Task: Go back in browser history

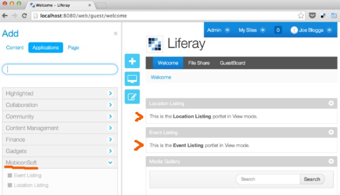Action: (x=5, y=15)
